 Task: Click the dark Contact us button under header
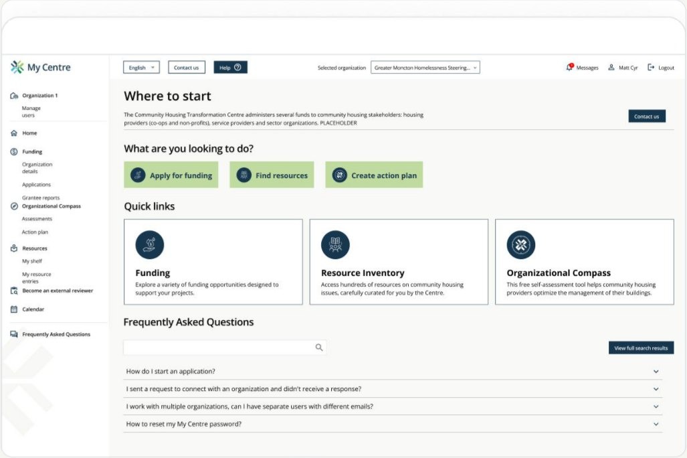pyautogui.click(x=647, y=117)
